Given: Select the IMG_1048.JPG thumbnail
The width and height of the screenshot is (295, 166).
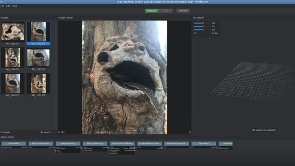Looking at the screenshot, I should [12, 83].
